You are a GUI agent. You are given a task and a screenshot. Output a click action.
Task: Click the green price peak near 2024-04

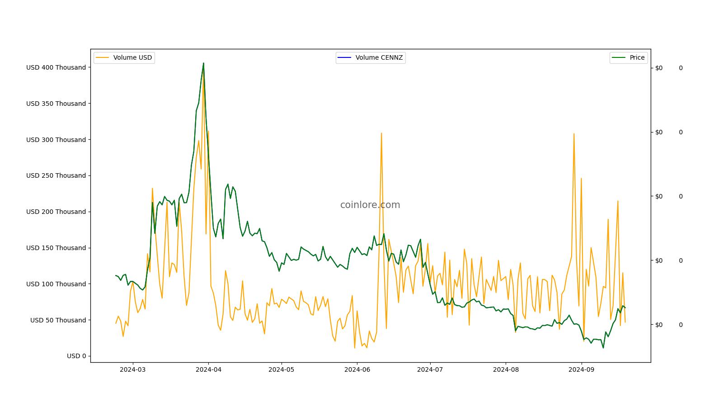(203, 63)
